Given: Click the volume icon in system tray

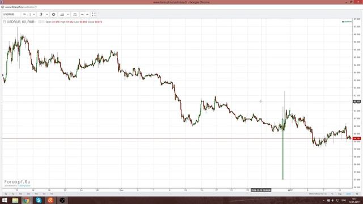Looking at the screenshot, I should tap(333, 200).
